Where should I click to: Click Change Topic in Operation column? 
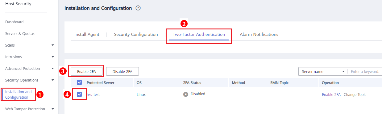pos(355,94)
